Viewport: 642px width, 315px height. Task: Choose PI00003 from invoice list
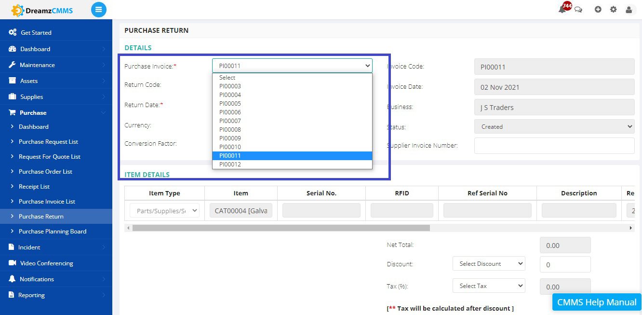(292, 86)
